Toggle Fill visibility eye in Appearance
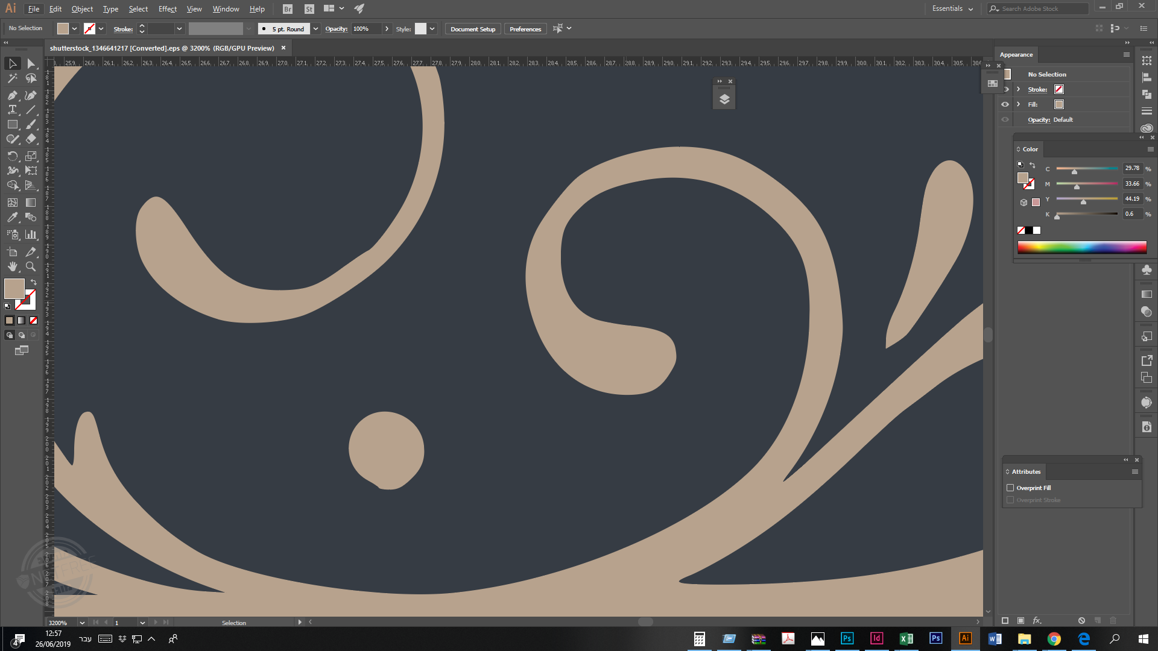Screen dimensions: 1158x651 coord(1005,104)
